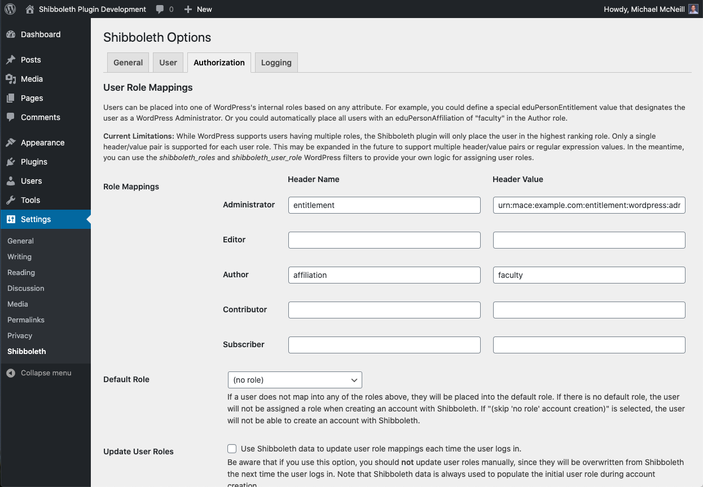Switch to the General options tab
Viewport: 703px width, 487px height.
pyautogui.click(x=128, y=63)
